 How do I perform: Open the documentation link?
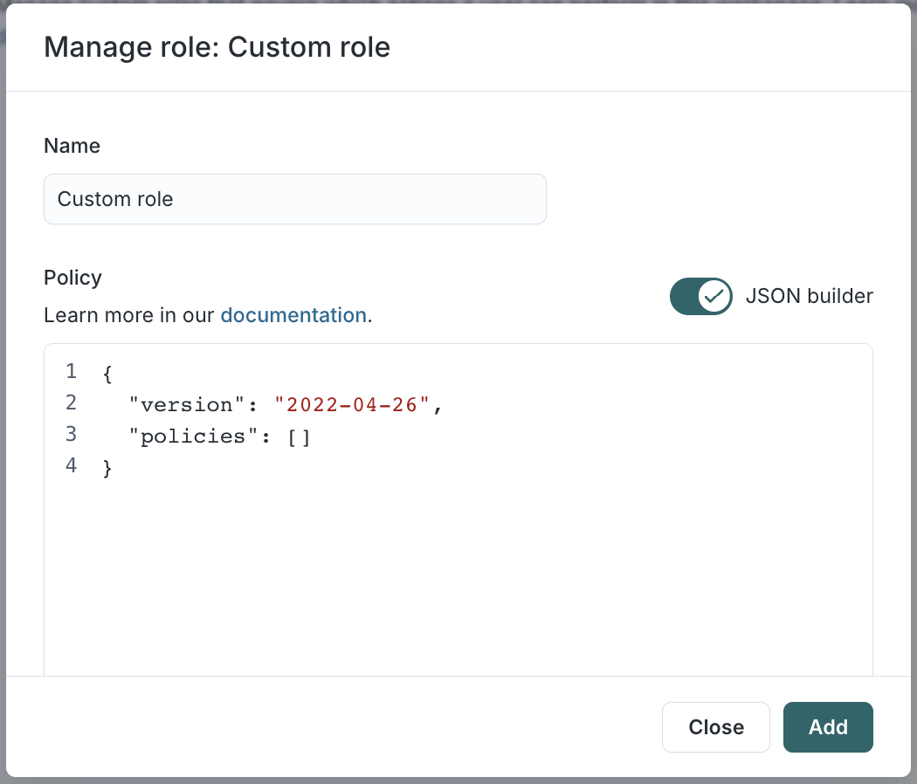(x=293, y=315)
